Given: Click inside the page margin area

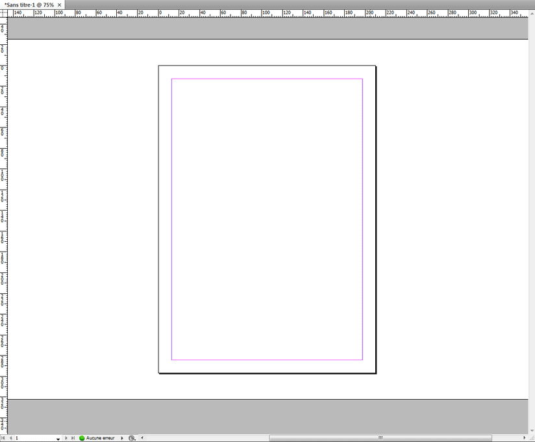Looking at the screenshot, I should [267, 219].
